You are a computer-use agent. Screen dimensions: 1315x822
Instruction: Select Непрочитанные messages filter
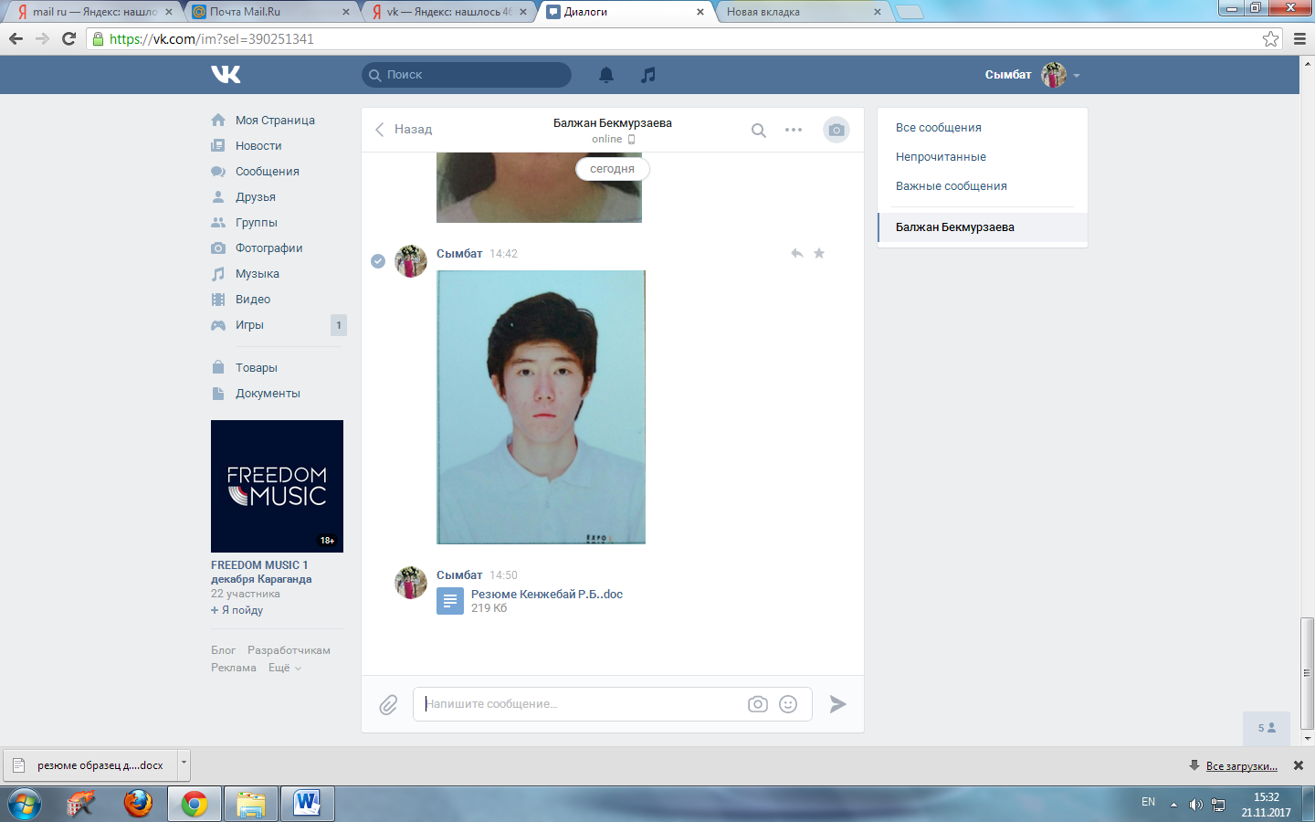point(941,157)
